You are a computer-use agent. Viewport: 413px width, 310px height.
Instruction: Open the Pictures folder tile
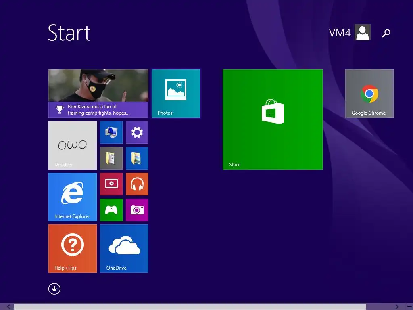[x=137, y=158]
